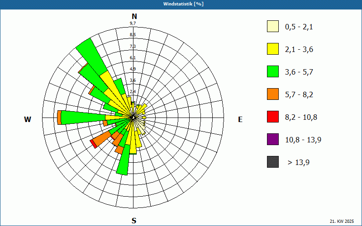Click the W compass label

pos(28,119)
